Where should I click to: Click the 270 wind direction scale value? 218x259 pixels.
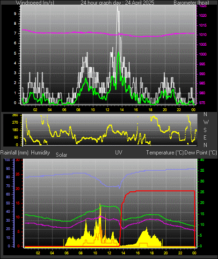pos(15,123)
